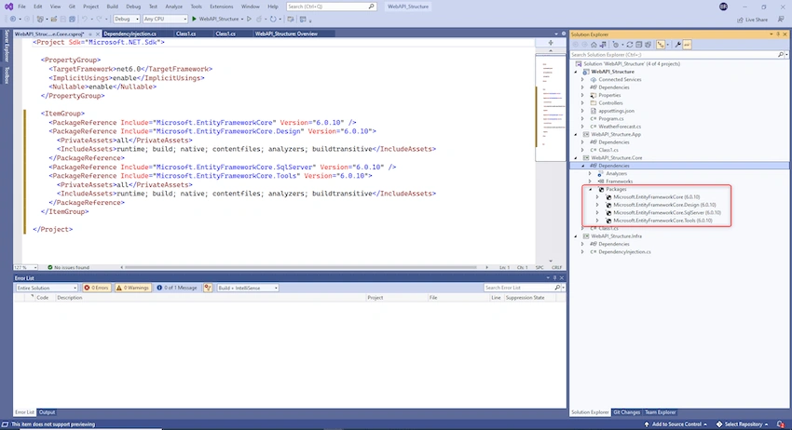Click the Open File toolbar icon
Image resolution: width=792 pixels, height=430 pixels.
pos(53,20)
